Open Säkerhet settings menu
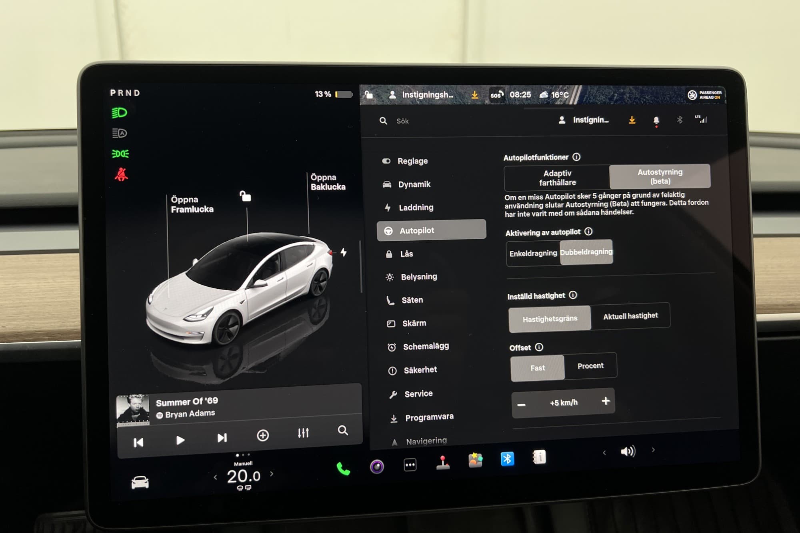800x533 pixels. click(x=420, y=370)
